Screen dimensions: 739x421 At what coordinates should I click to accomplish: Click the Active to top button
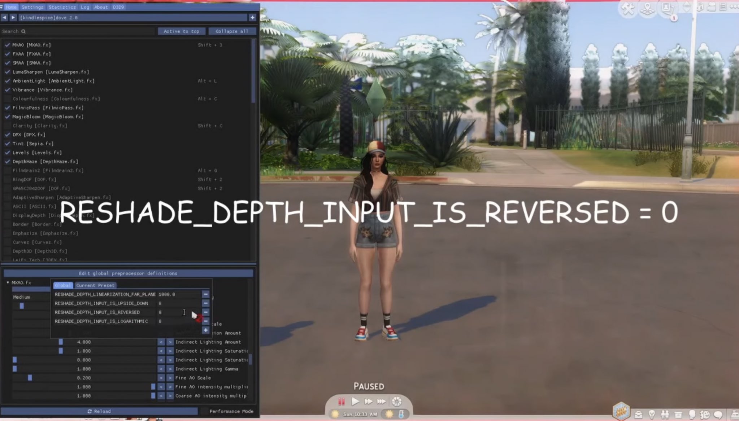point(181,31)
